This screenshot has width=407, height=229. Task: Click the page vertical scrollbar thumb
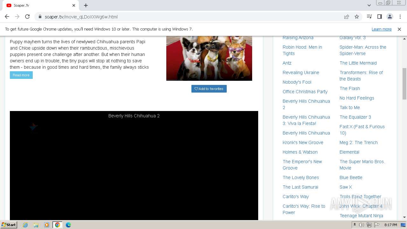point(404,84)
